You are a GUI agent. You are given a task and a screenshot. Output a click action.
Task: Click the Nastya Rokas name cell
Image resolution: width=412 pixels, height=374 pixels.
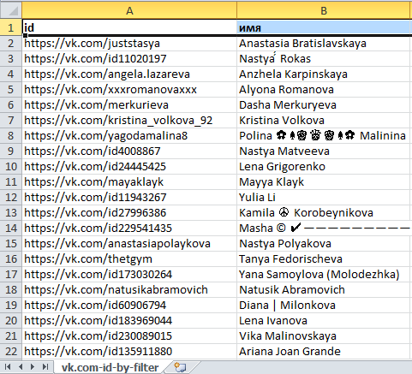pos(324,59)
